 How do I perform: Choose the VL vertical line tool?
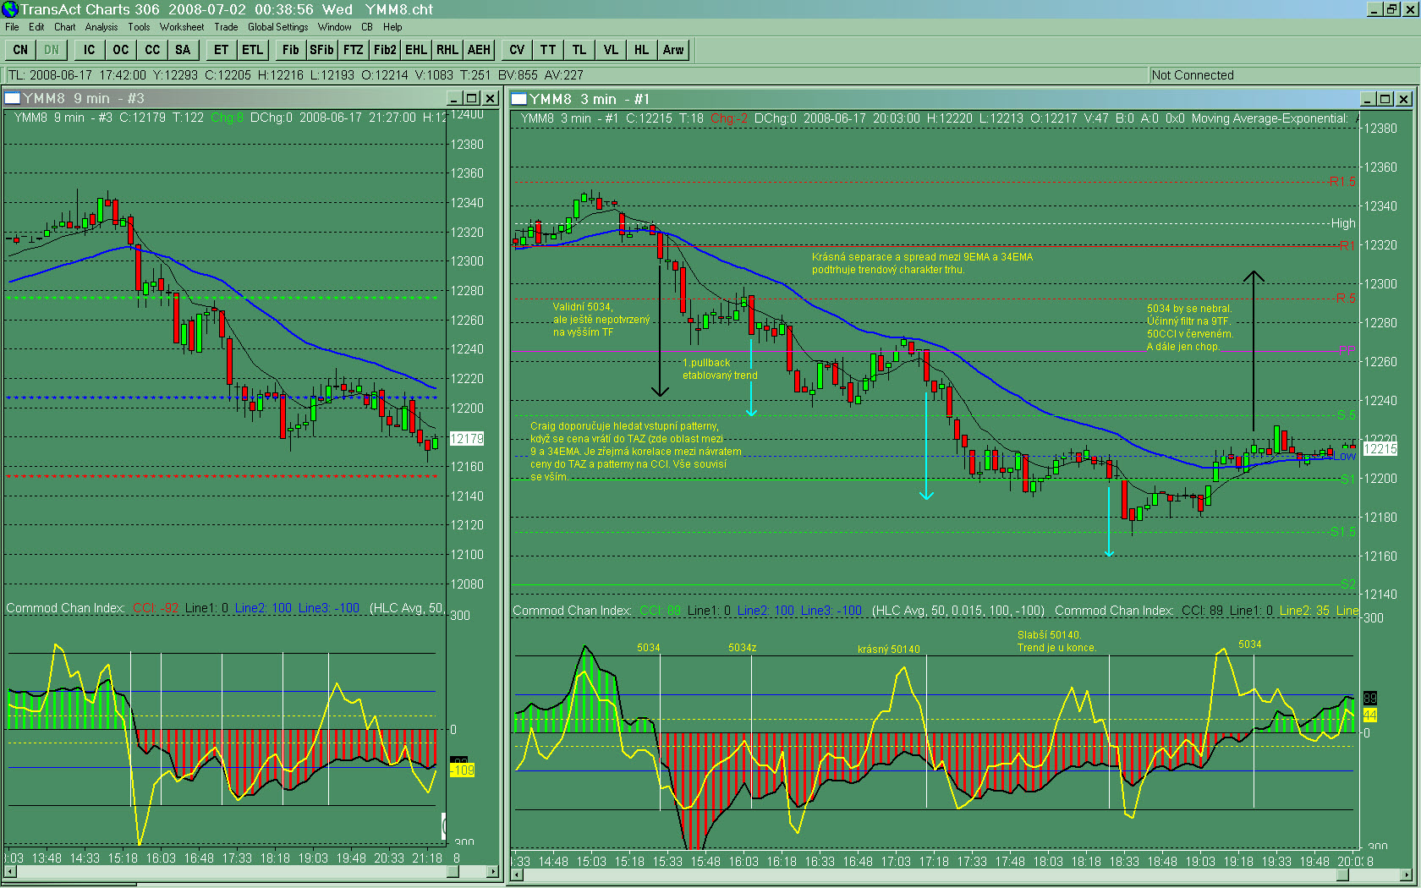(x=611, y=50)
